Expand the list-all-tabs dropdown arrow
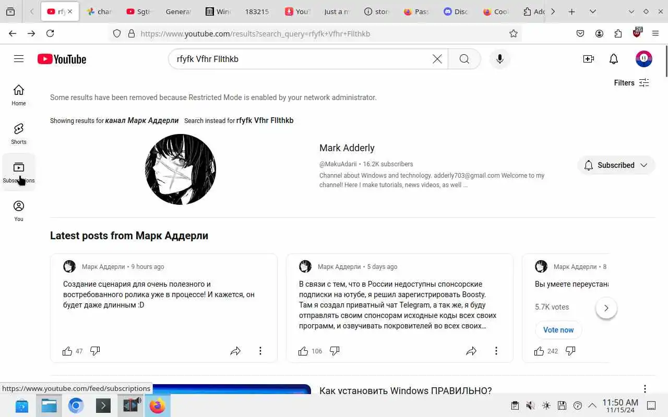The image size is (668, 417). click(593, 11)
